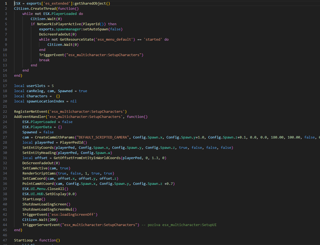This screenshot has width=320, height=245.
Task: Click the +0.7 value on line 36
Action: click(x=169, y=184)
